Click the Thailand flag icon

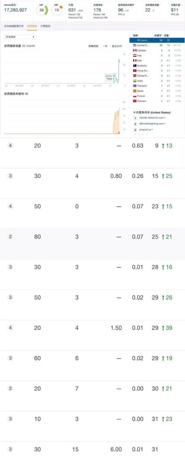pos(135,86)
